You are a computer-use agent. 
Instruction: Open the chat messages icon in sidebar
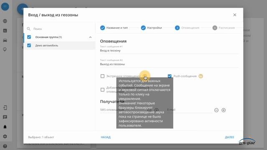pyautogui.click(x=5, y=117)
